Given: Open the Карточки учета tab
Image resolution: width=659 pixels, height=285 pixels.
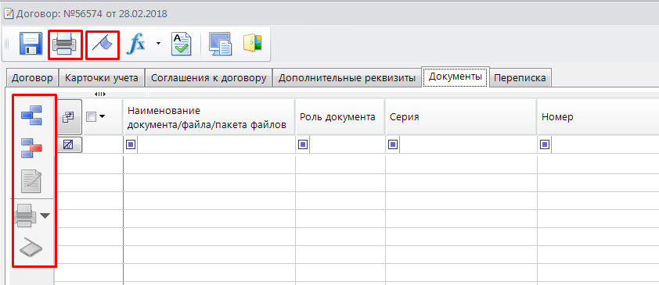Looking at the screenshot, I should click(x=102, y=78).
